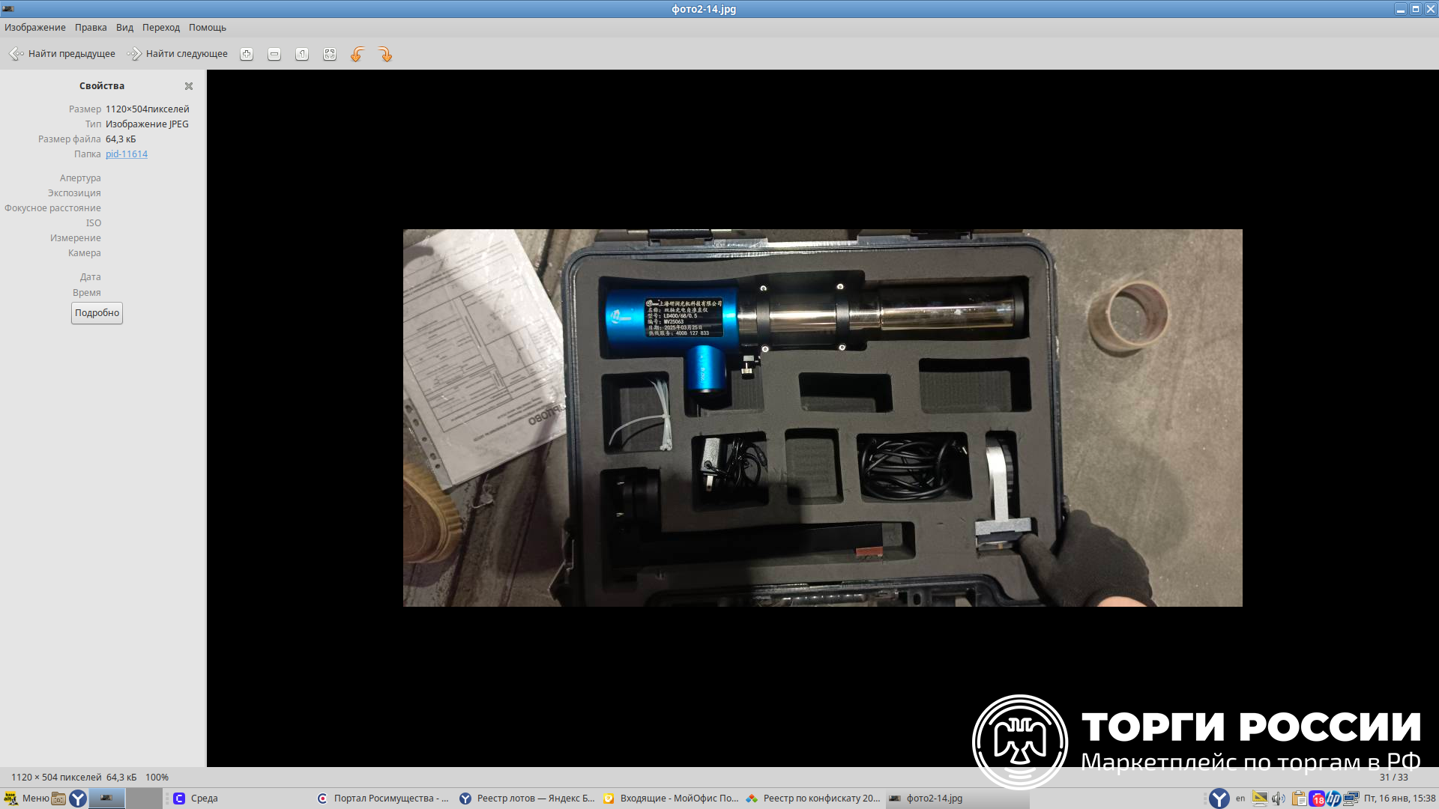Open the Меню start button in taskbar
1439x809 pixels.
[27, 799]
